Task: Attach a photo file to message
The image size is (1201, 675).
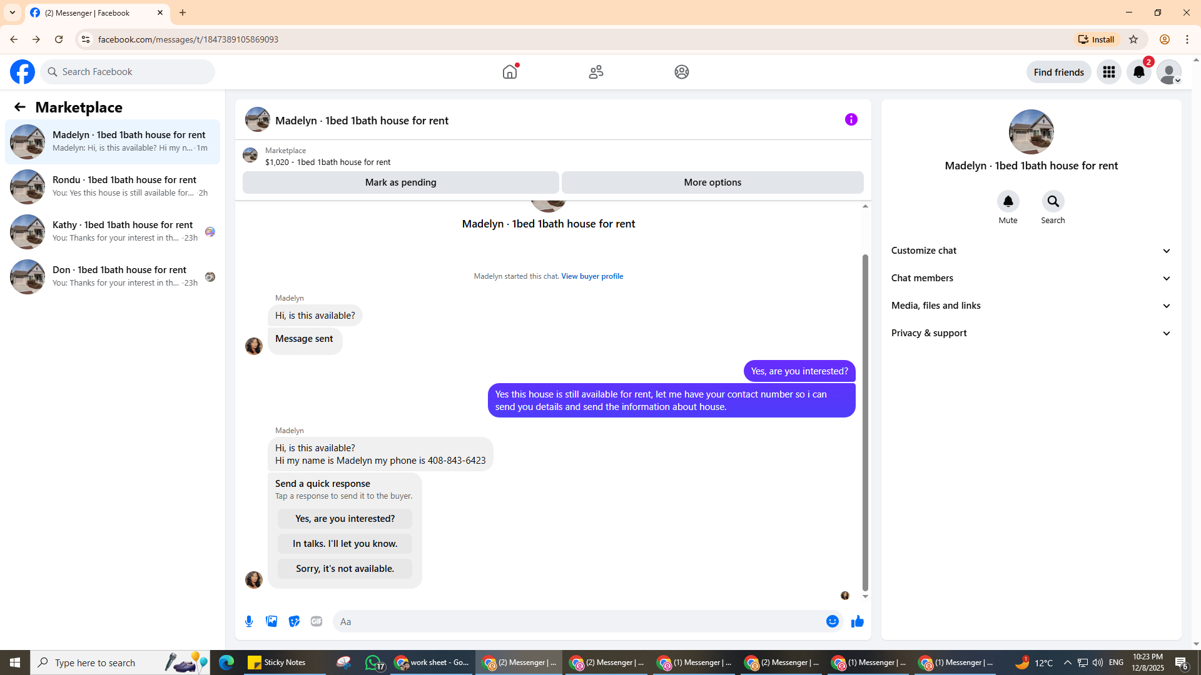Action: point(271,621)
